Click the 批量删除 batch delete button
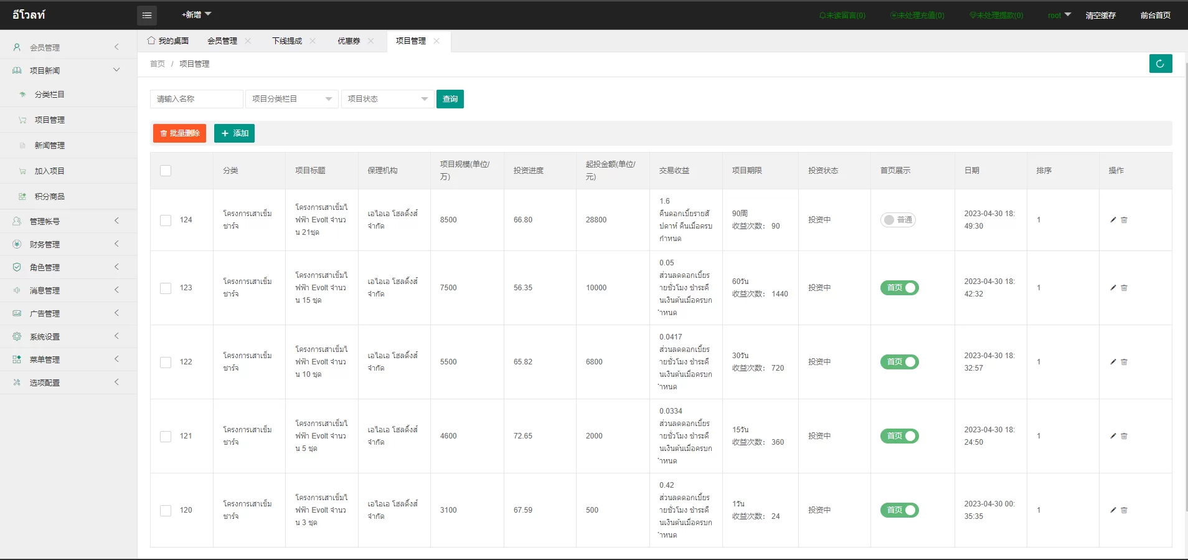The width and height of the screenshot is (1188, 560). pos(179,133)
